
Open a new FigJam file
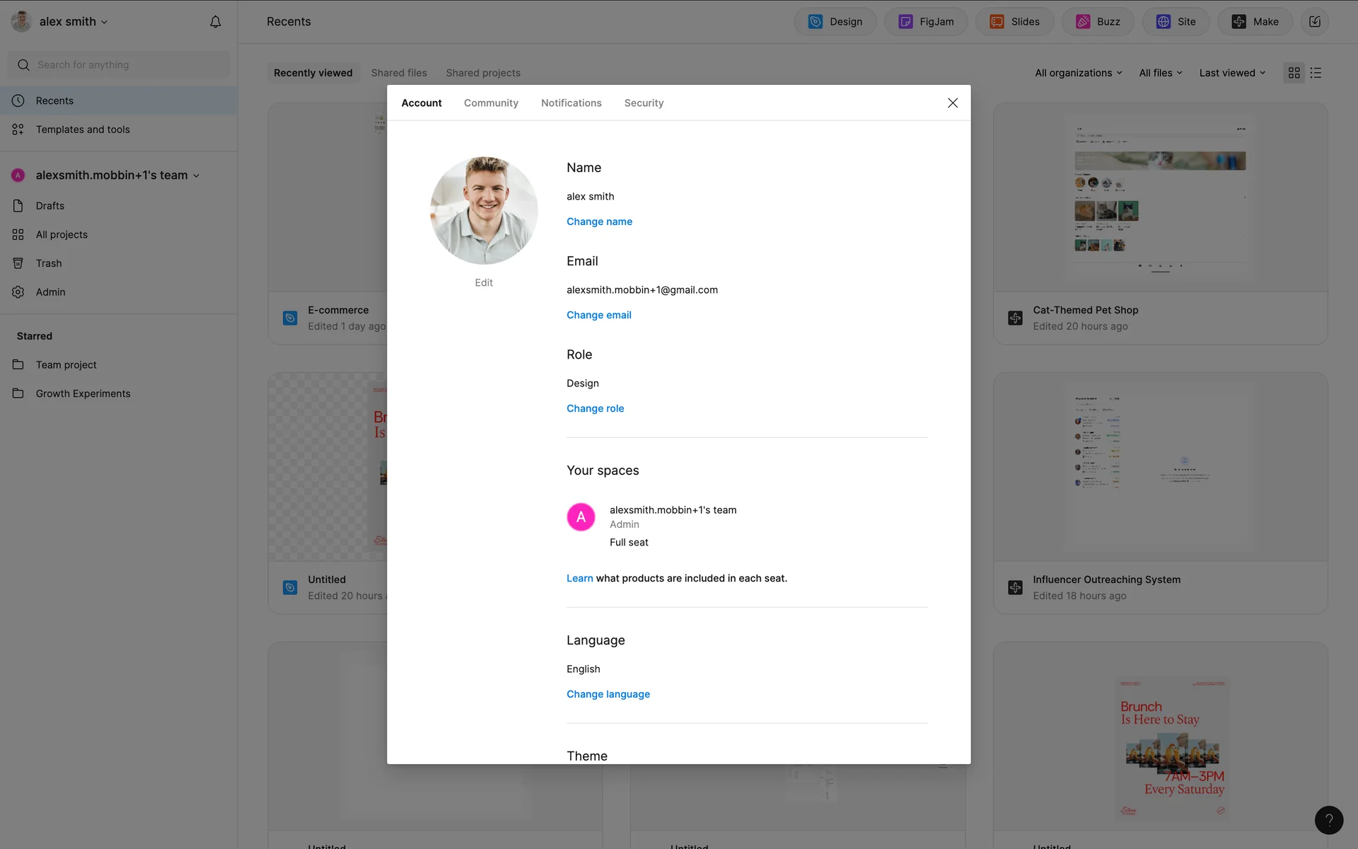tap(925, 22)
